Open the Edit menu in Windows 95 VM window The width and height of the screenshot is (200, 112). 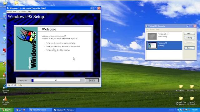[15, 12]
